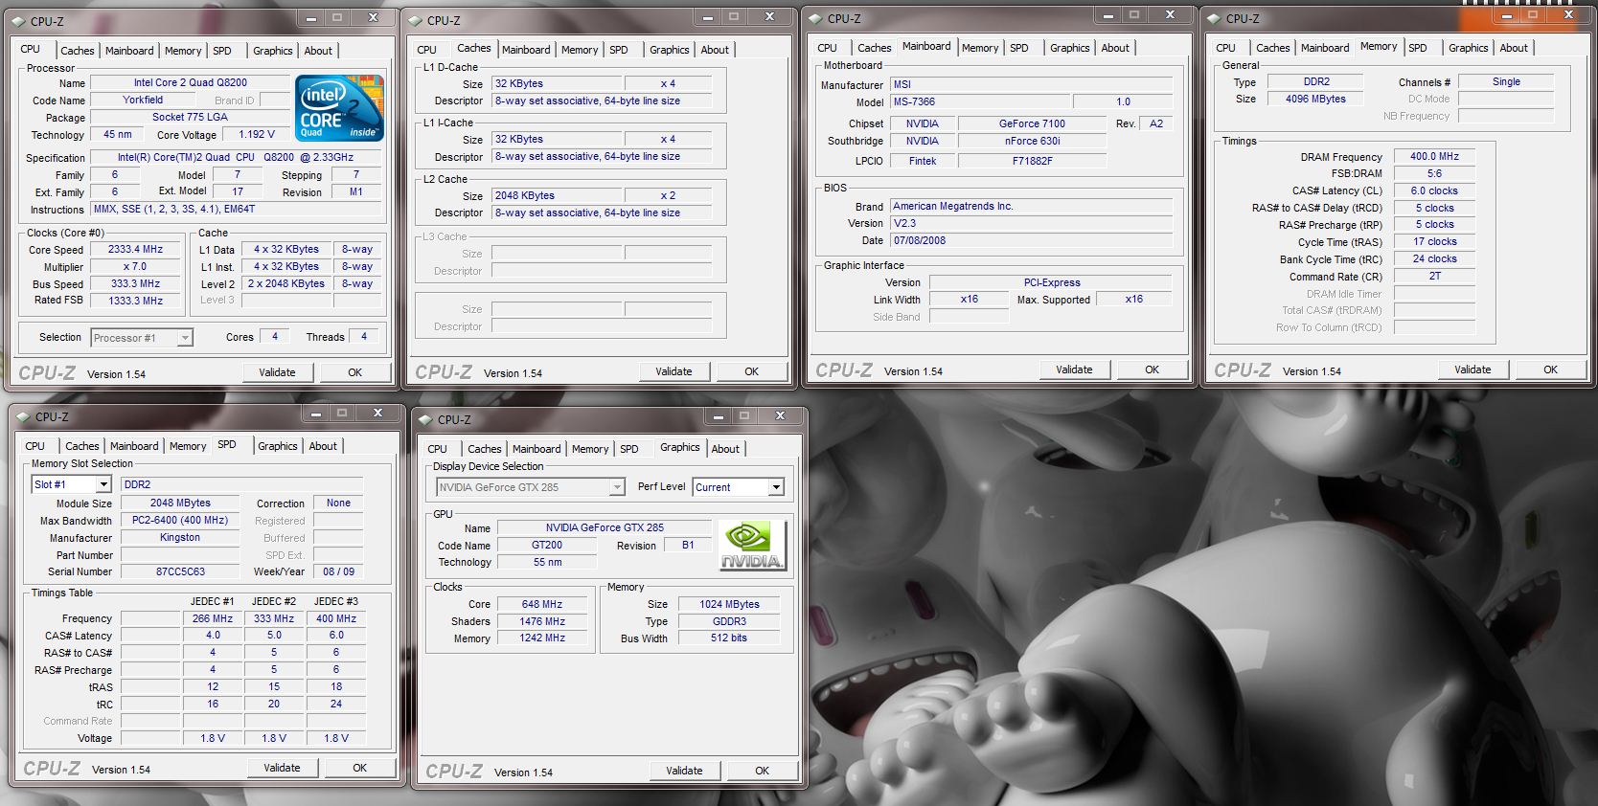The width and height of the screenshot is (1598, 806).
Task: Select the About tab in the CPU tab window
Action: tap(318, 51)
